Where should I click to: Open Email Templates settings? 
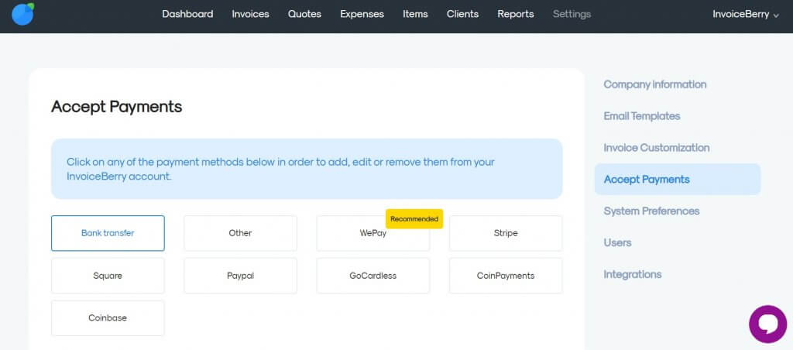(x=642, y=116)
